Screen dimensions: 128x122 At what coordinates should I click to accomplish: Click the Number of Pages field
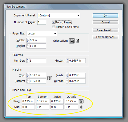tap(42, 22)
